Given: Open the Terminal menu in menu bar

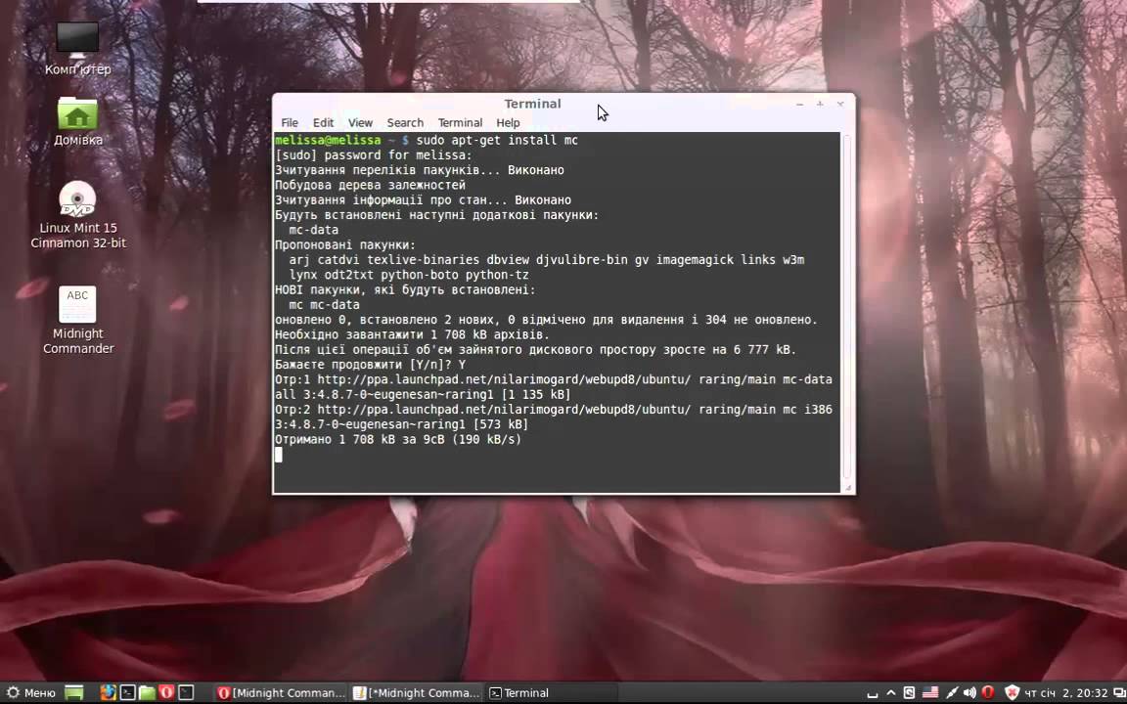Looking at the screenshot, I should (x=459, y=123).
